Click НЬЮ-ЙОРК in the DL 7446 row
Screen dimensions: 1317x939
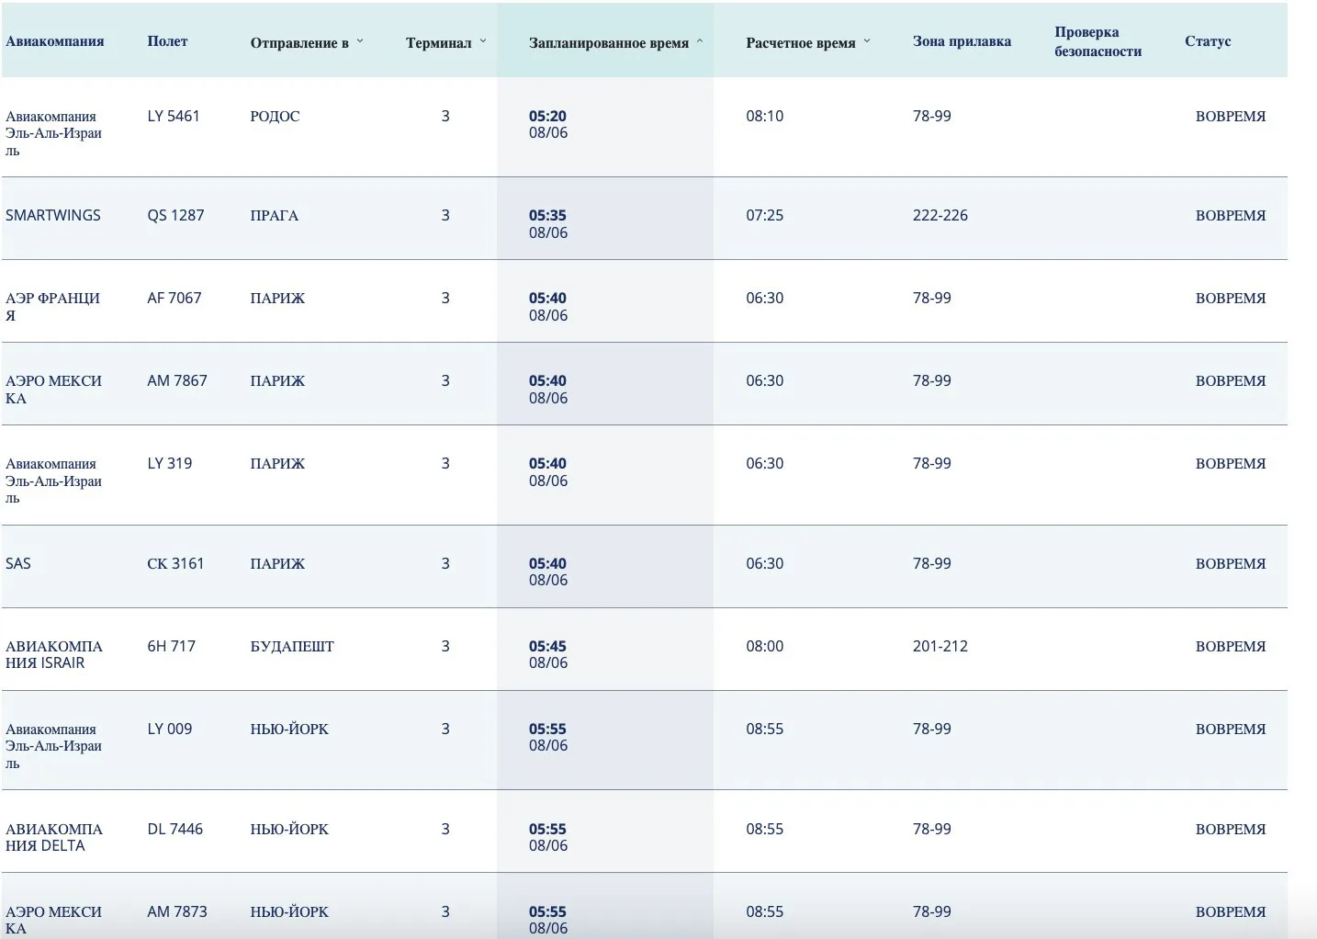tap(289, 829)
